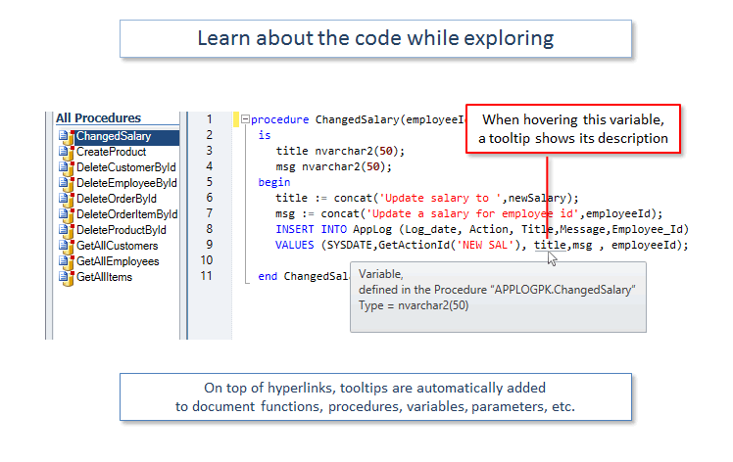Click GetActionId function call in code
Viewport: 733px width, 462px height.
click(x=414, y=245)
